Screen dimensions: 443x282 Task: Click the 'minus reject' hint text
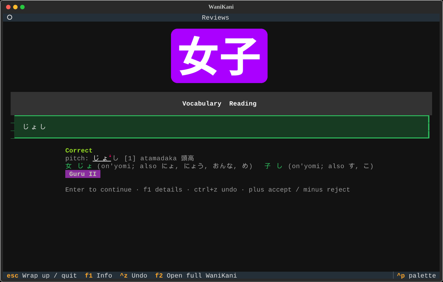click(327, 190)
